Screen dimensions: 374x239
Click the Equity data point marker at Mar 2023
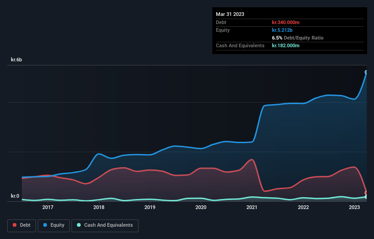pyautogui.click(x=366, y=72)
